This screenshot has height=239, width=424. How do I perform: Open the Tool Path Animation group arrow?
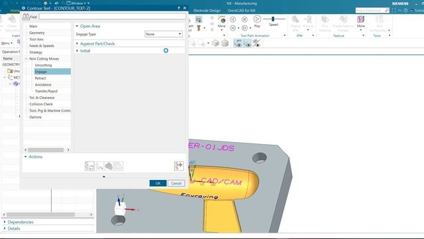point(284,35)
